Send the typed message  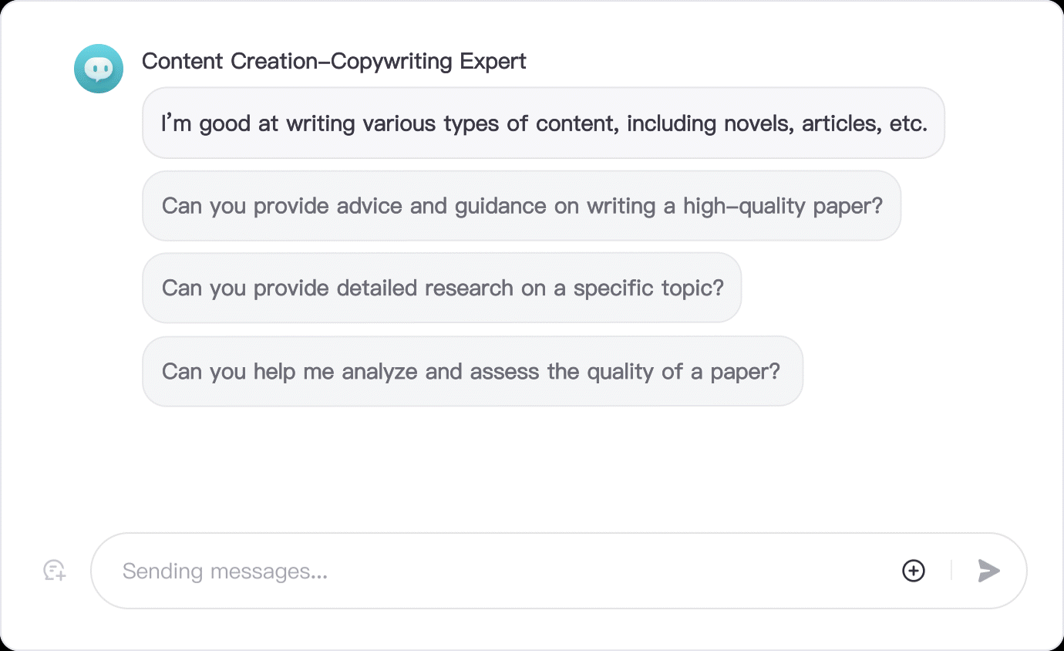[x=988, y=571]
